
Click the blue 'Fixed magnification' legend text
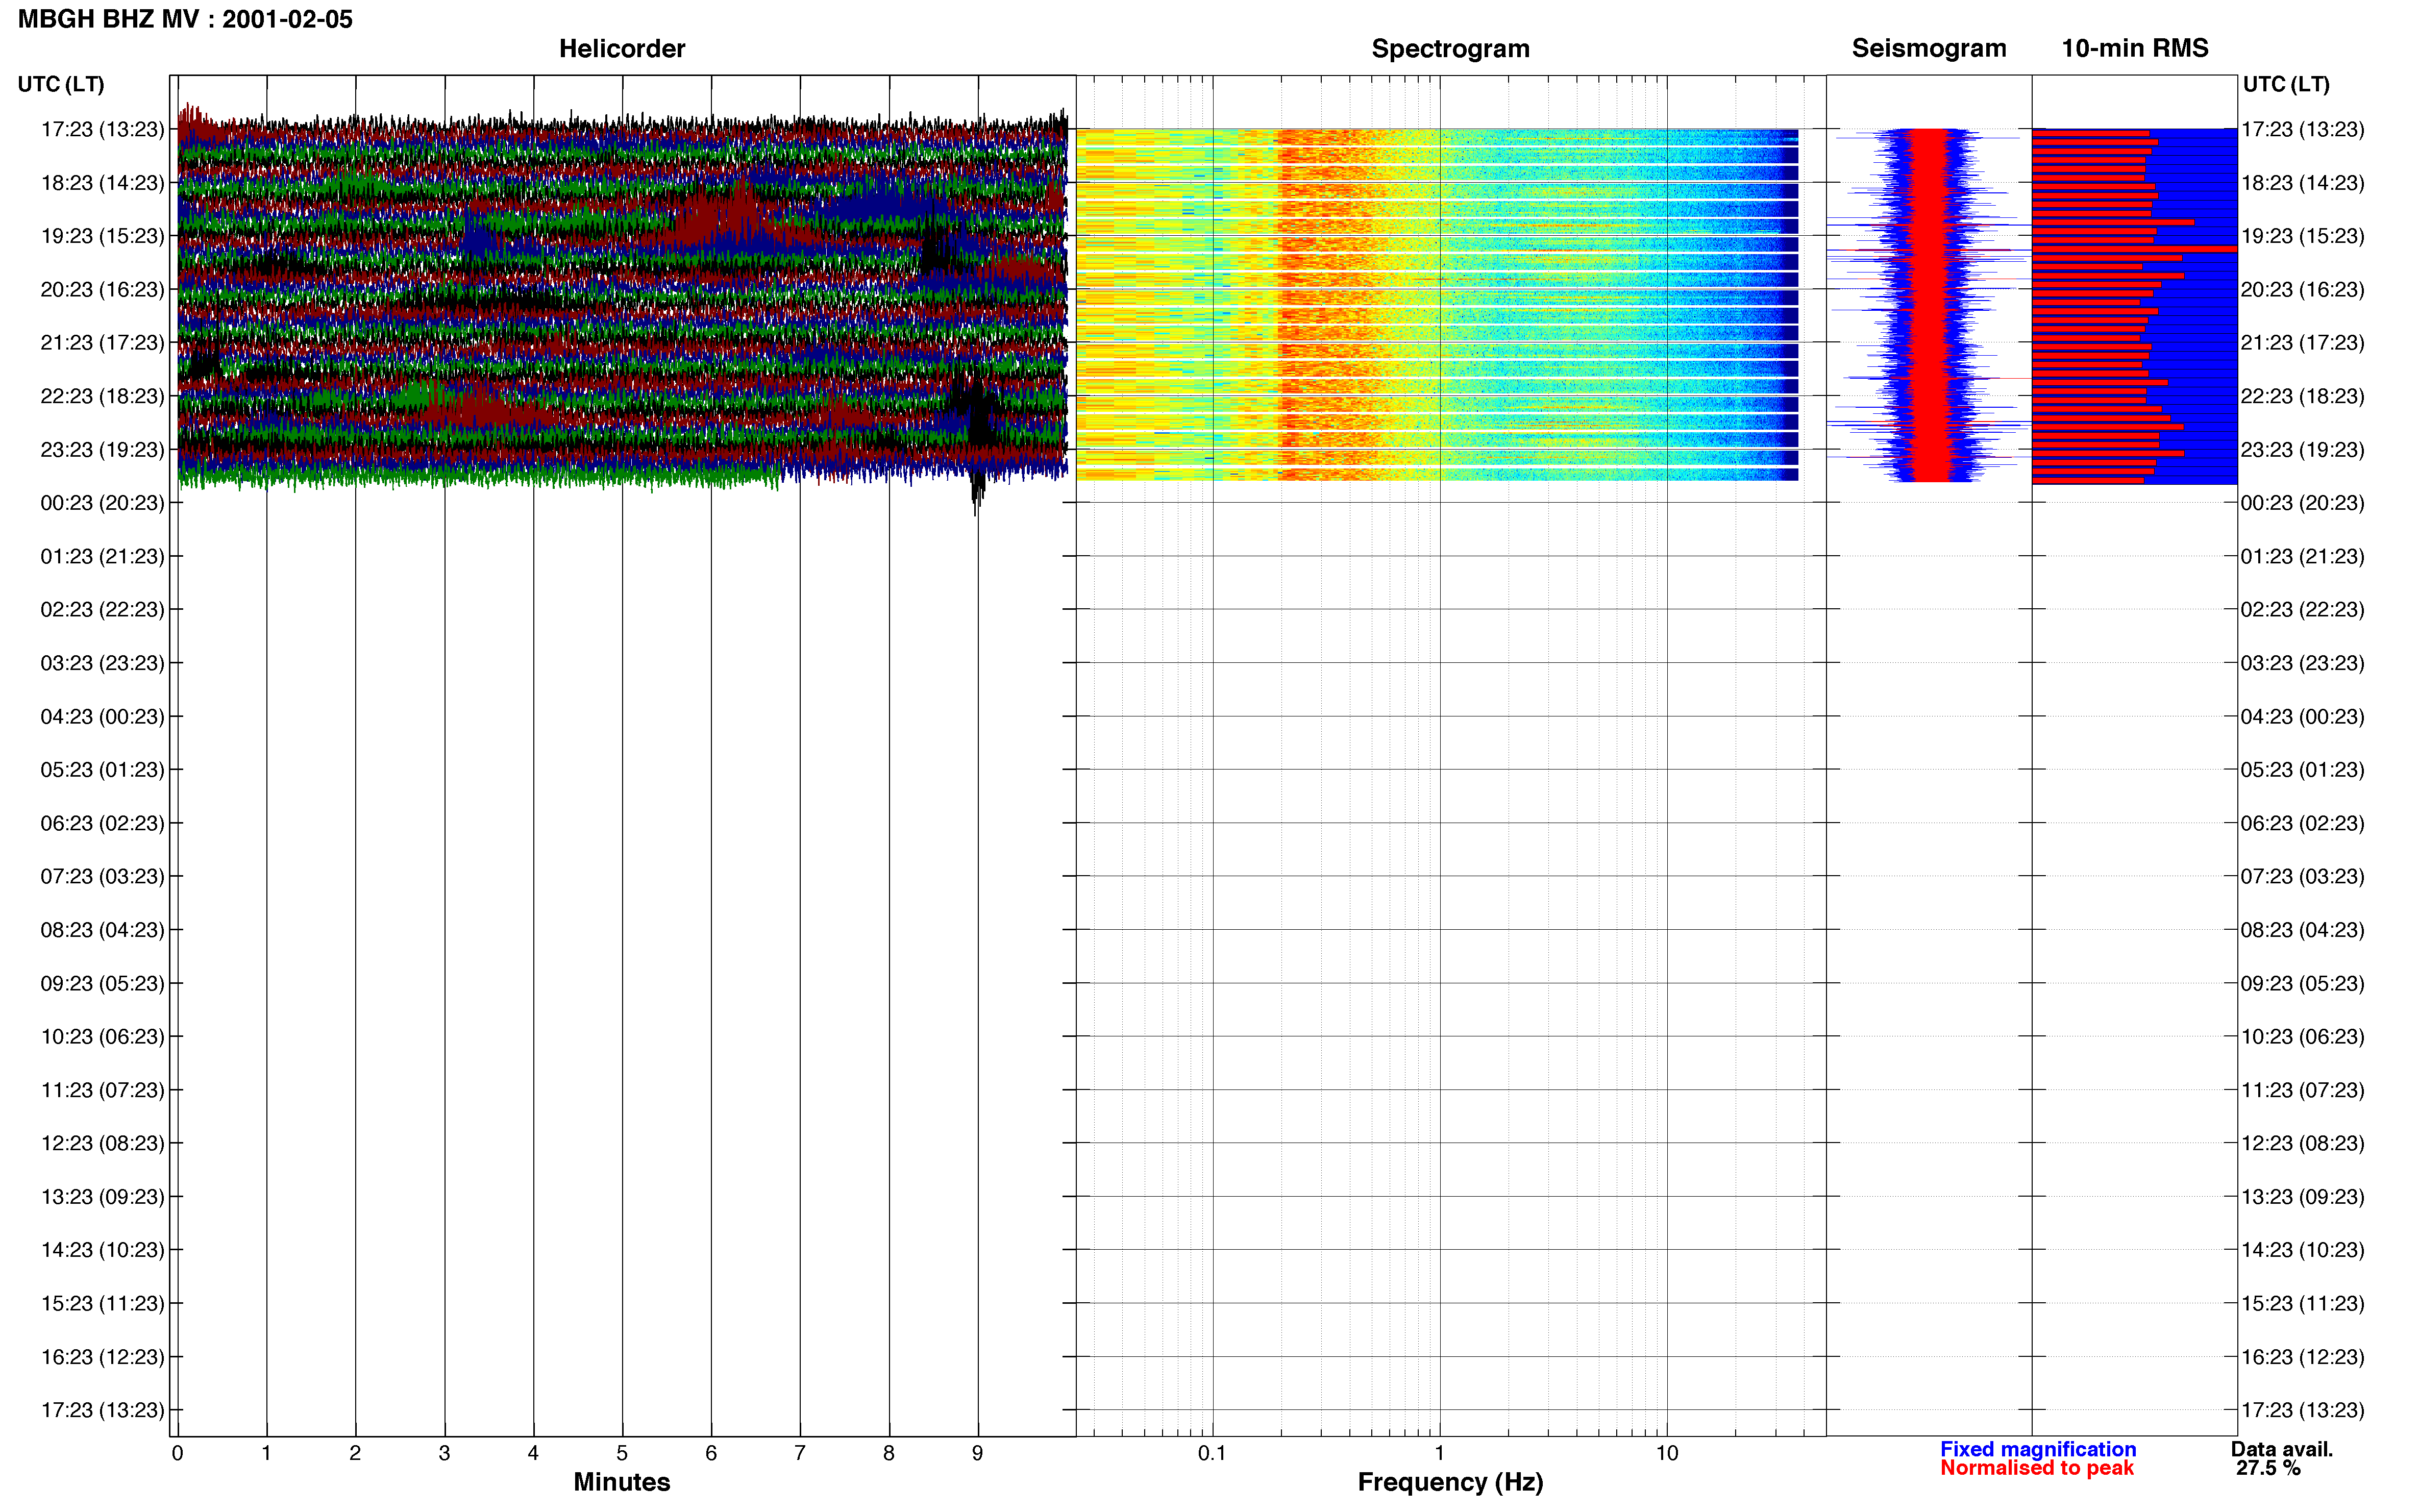tap(2038, 1449)
